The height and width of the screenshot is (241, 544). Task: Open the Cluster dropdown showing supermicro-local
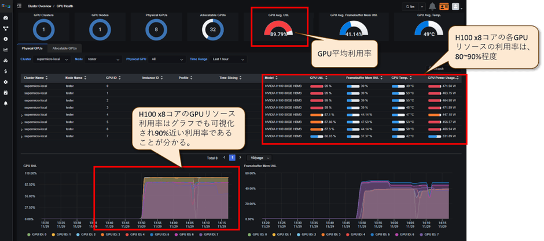click(x=53, y=59)
